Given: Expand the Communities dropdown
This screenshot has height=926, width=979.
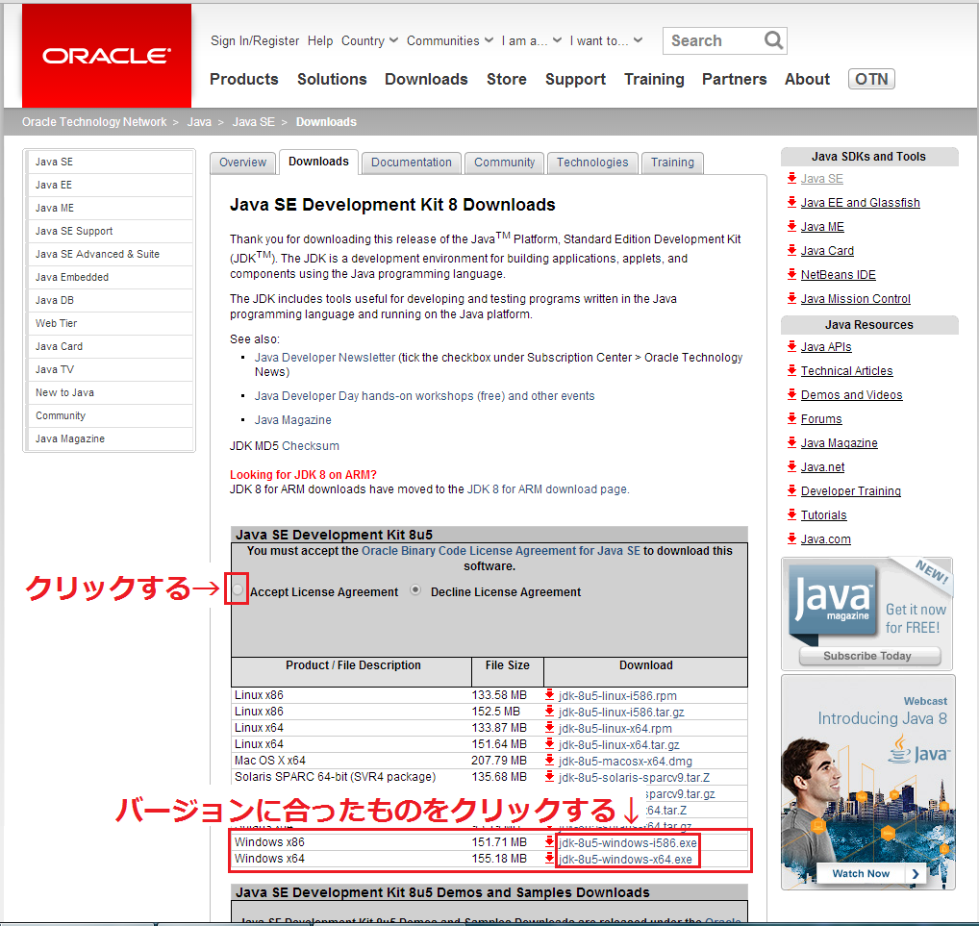Looking at the screenshot, I should click(449, 40).
